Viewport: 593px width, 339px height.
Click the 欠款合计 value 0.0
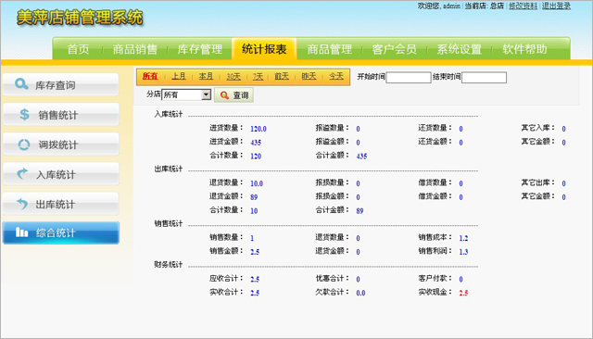pos(360,293)
